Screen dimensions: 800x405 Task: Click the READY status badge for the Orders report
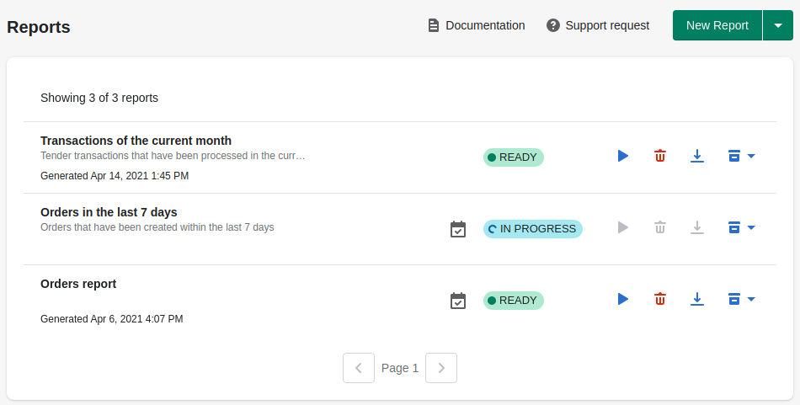(x=514, y=301)
